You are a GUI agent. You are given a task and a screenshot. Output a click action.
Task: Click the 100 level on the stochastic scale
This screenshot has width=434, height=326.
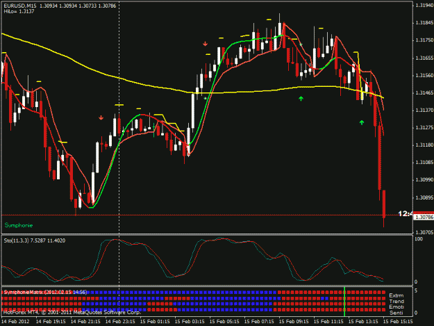tap(419, 239)
